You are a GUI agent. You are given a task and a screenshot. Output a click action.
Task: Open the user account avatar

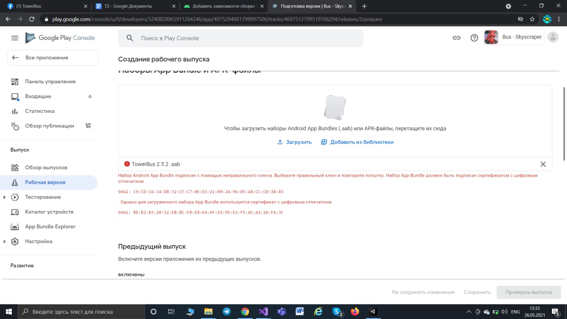(x=553, y=37)
